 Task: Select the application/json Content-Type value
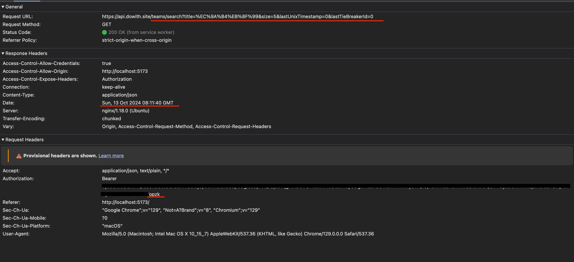120,95
